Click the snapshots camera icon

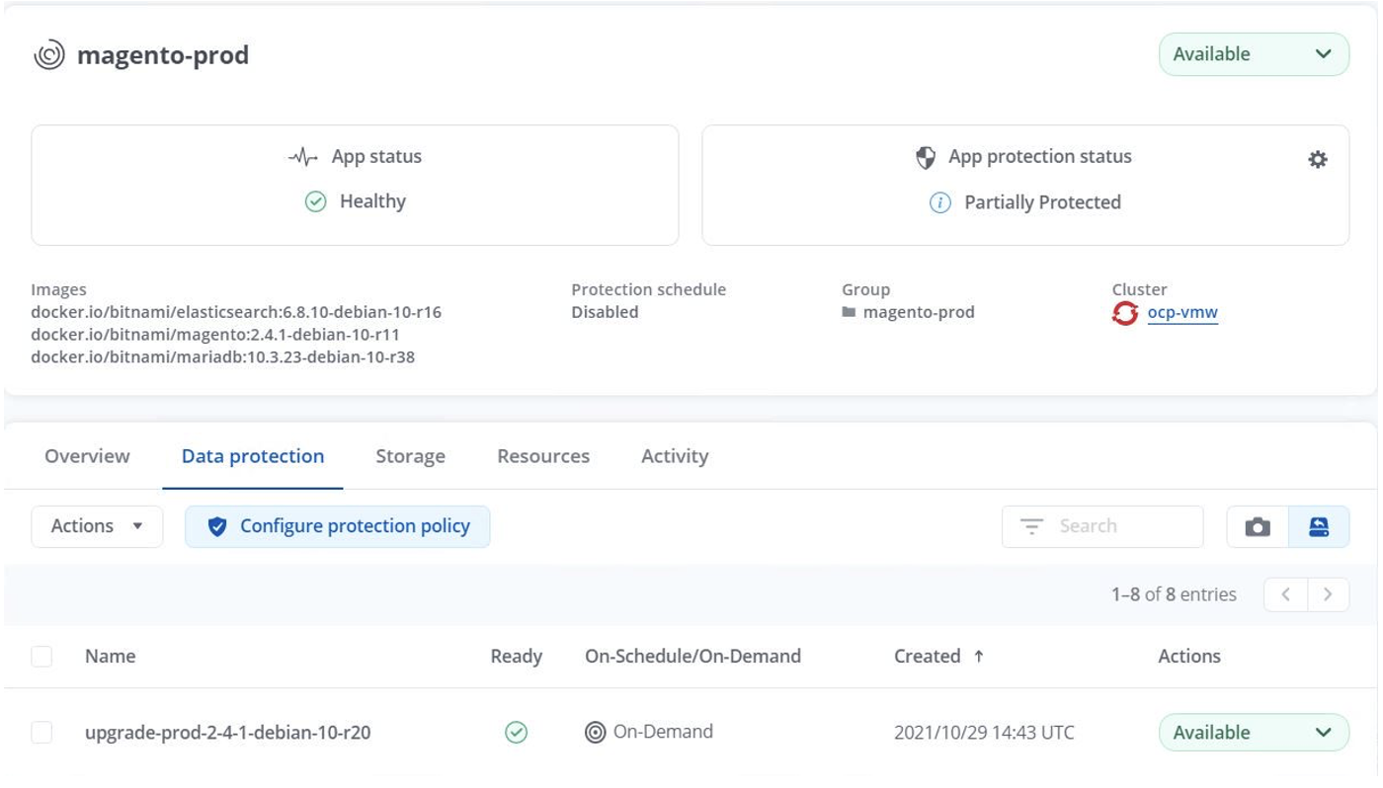[x=1258, y=527]
